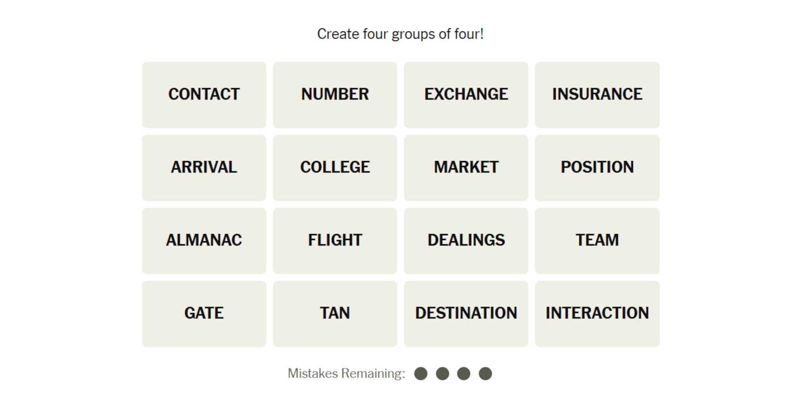This screenshot has width=801, height=400.
Task: Pick the DESTINATION word tile
Action: [x=466, y=314]
